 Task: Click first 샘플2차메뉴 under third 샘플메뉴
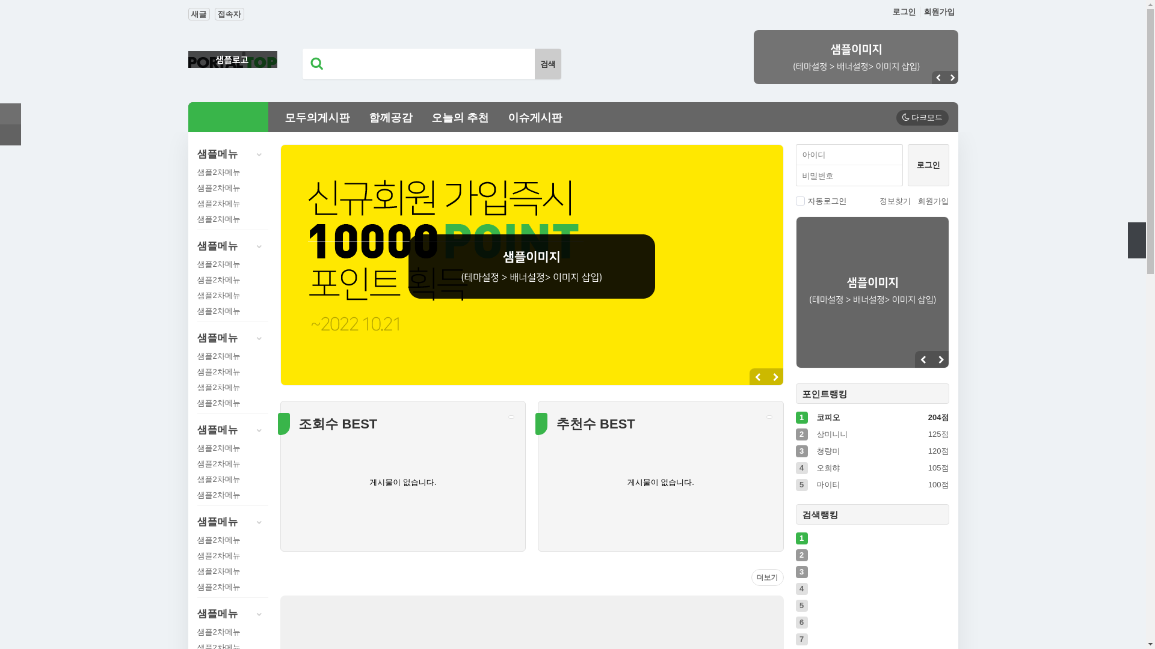(x=218, y=356)
